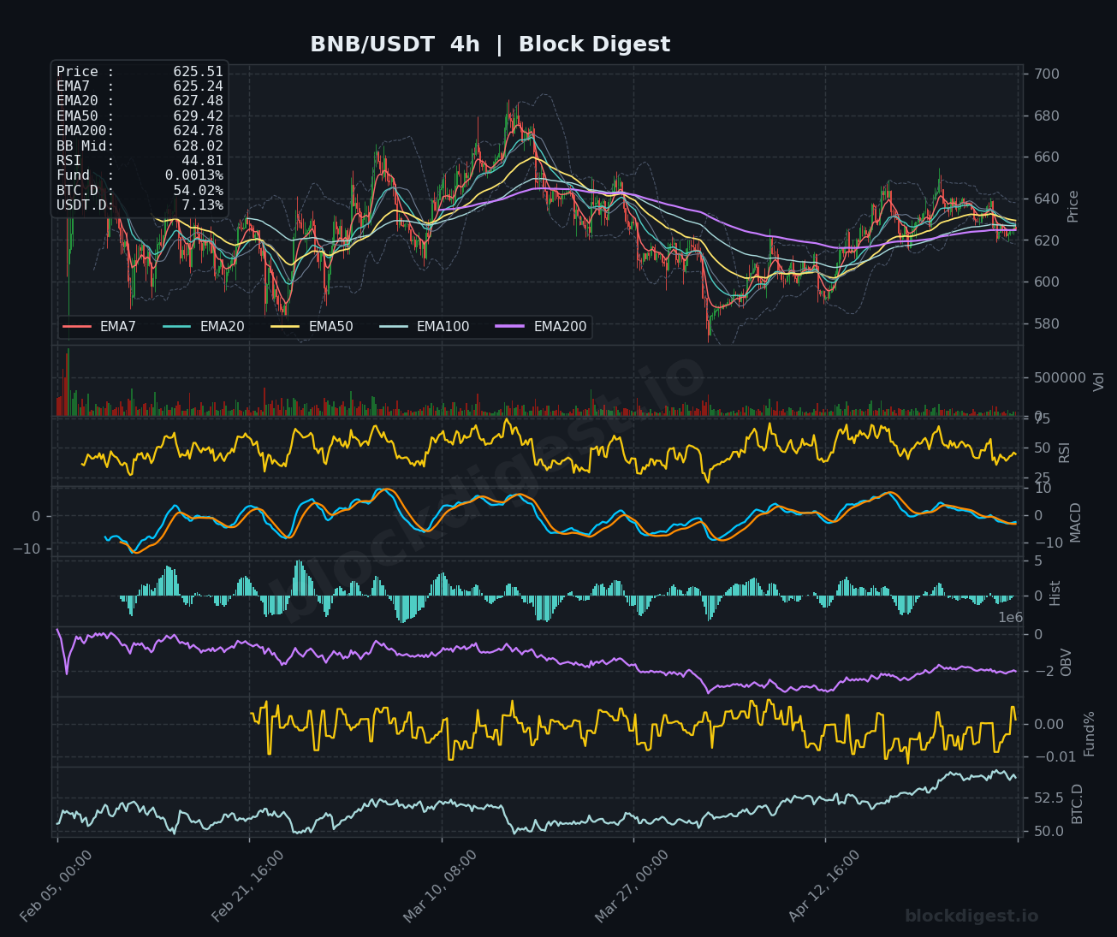Click the MACD axis label
1117x937 pixels.
pyautogui.click(x=1076, y=522)
